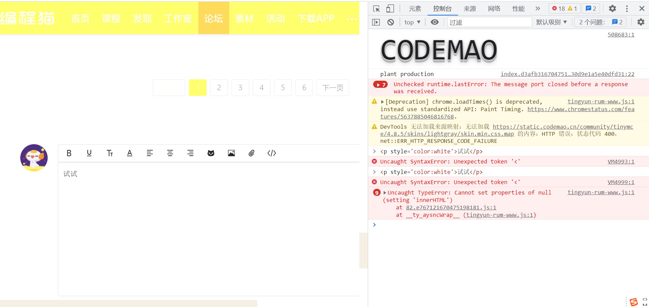Show more DevTools tabs
649x307 pixels.
[x=538, y=9]
